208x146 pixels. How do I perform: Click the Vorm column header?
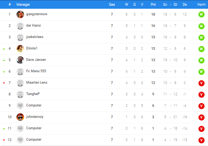coord(201,5)
